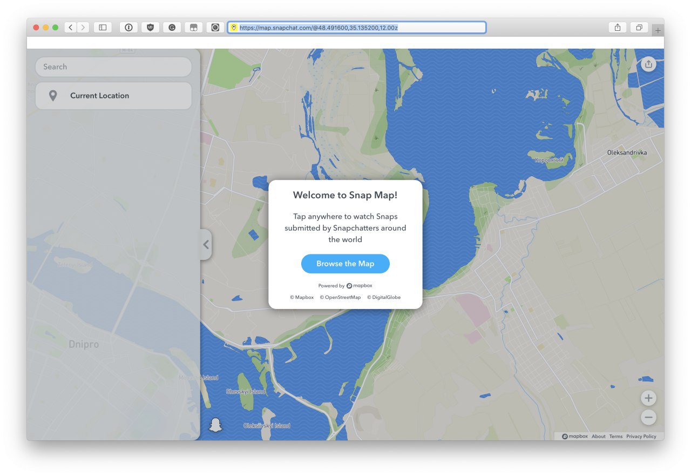The width and height of the screenshot is (691, 476).
Task: Click the Коров'ячий island label
Action: point(549,160)
